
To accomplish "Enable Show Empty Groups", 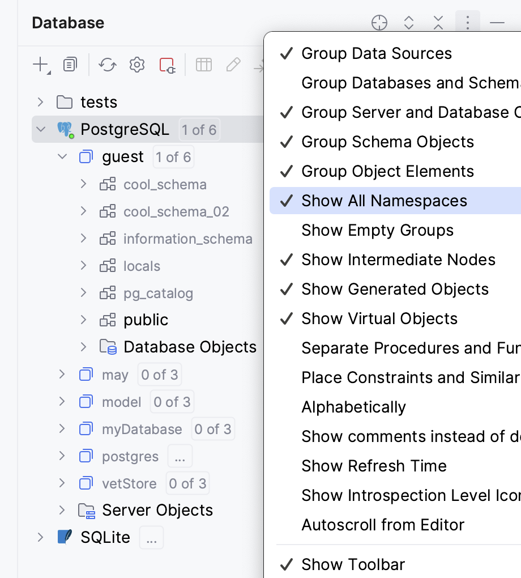I will (378, 230).
